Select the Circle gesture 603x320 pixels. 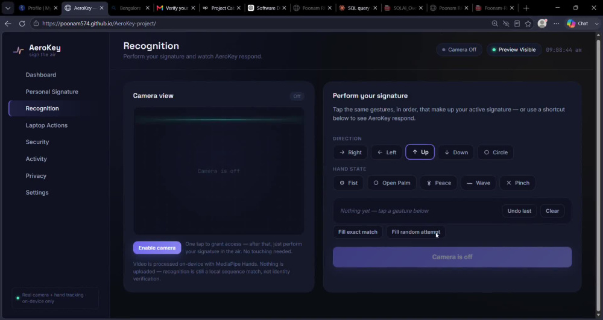click(496, 152)
